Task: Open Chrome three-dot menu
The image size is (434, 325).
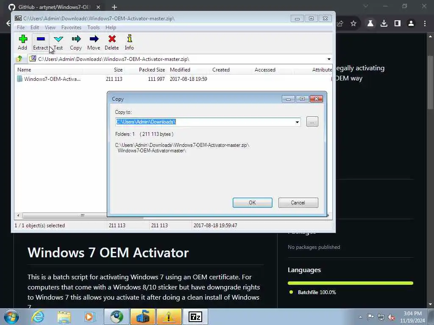Action: point(425,24)
